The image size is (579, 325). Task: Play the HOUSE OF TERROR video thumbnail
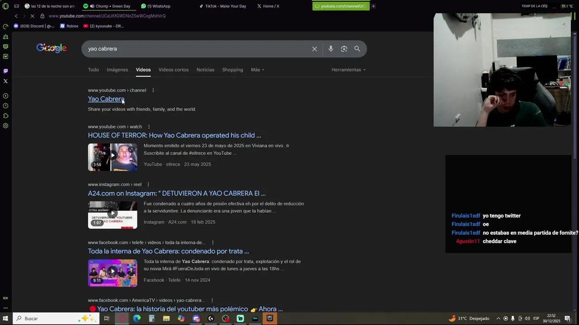coord(113,157)
